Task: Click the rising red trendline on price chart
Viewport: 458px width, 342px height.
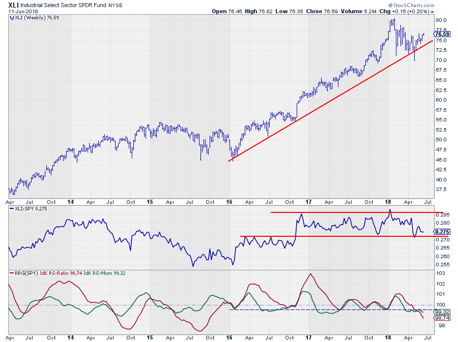Action: [330, 101]
